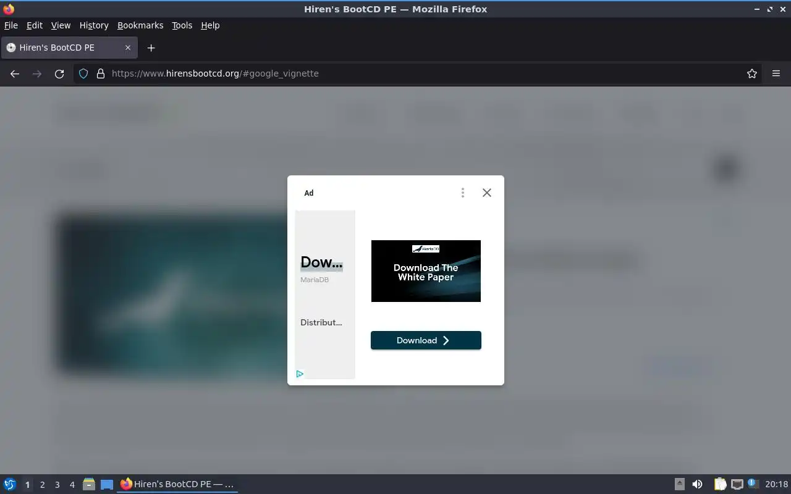The height and width of the screenshot is (494, 791).
Task: Click the MariaDB white paper banner
Action: [x=426, y=271]
